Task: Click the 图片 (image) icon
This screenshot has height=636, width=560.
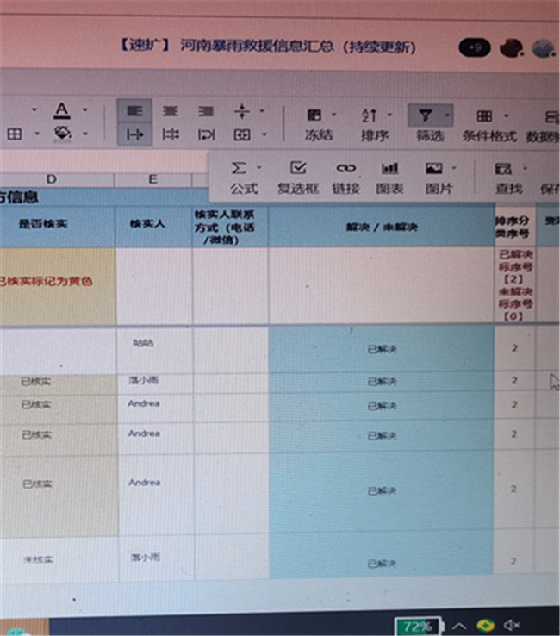Action: pyautogui.click(x=438, y=176)
